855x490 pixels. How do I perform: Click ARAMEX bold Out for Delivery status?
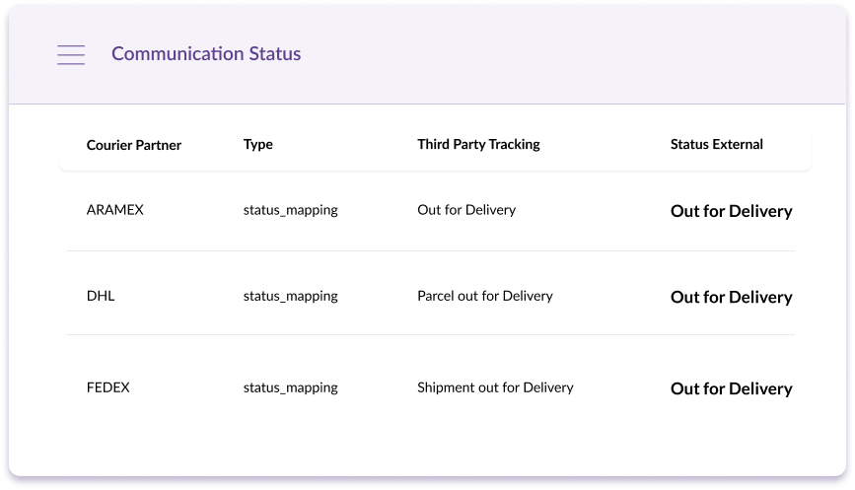[x=731, y=211]
